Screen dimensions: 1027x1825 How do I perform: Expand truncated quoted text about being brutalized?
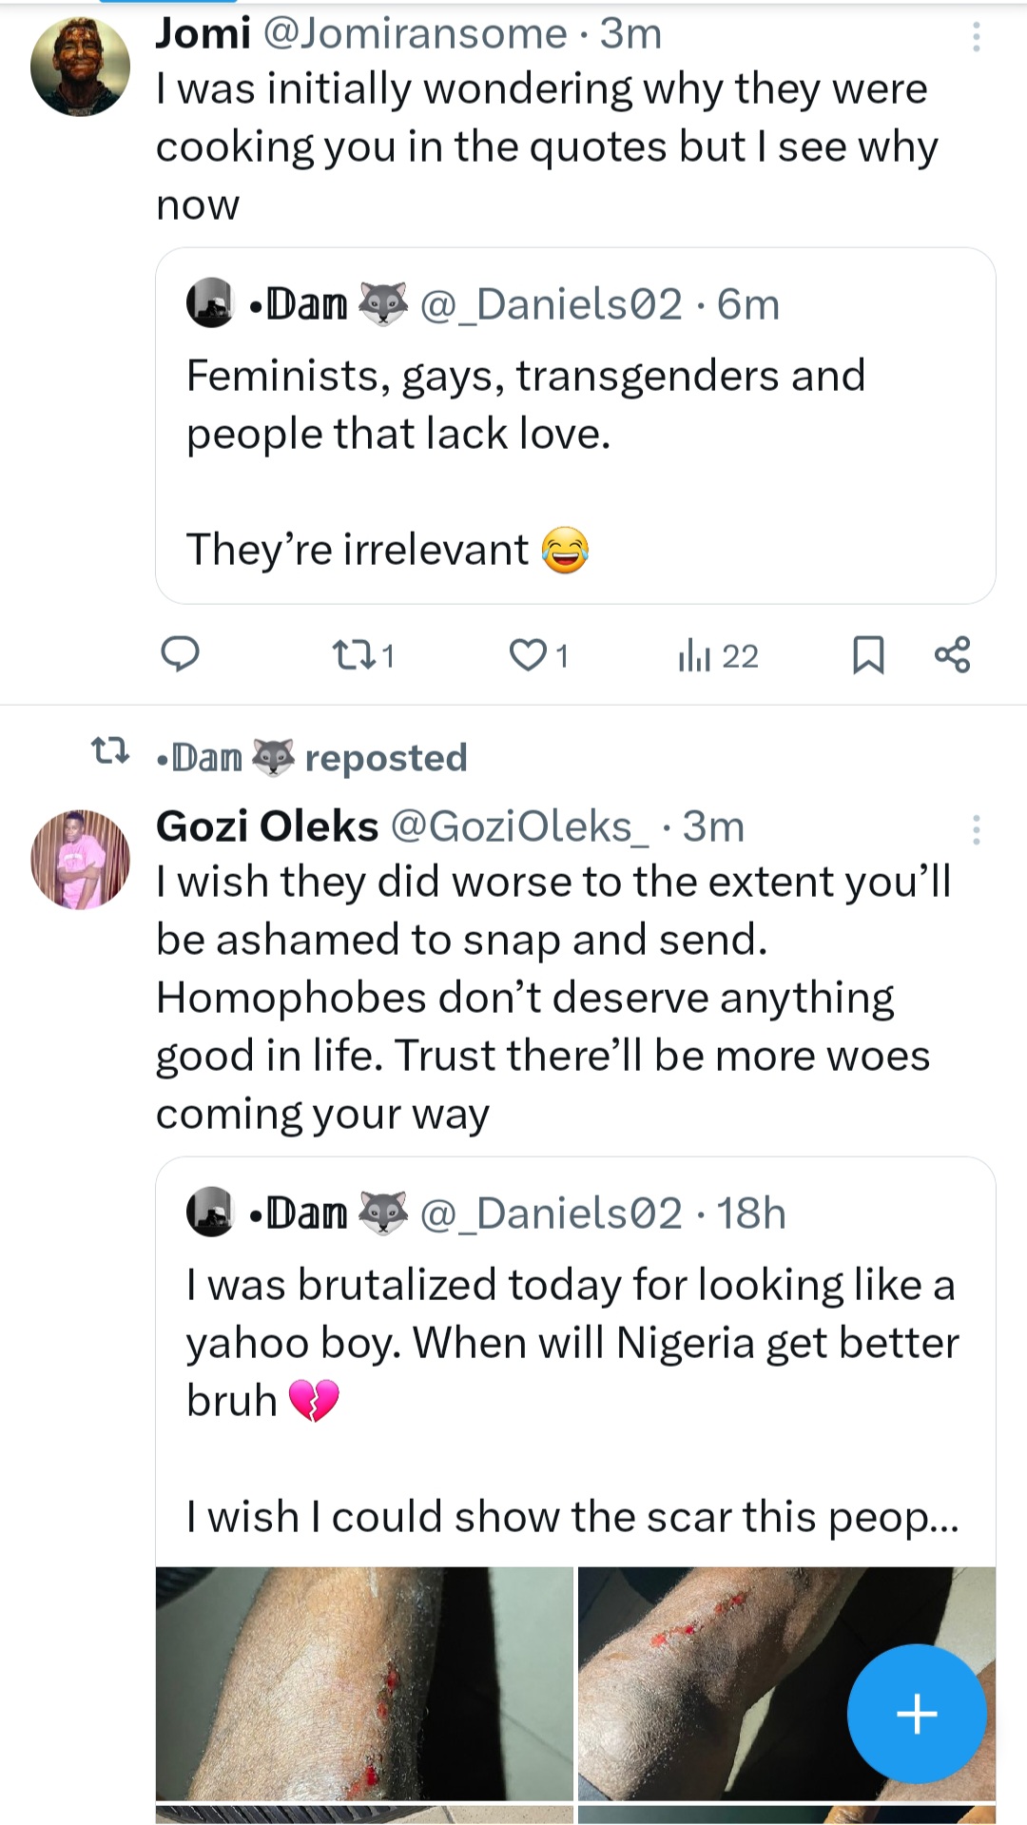[x=572, y=1517]
